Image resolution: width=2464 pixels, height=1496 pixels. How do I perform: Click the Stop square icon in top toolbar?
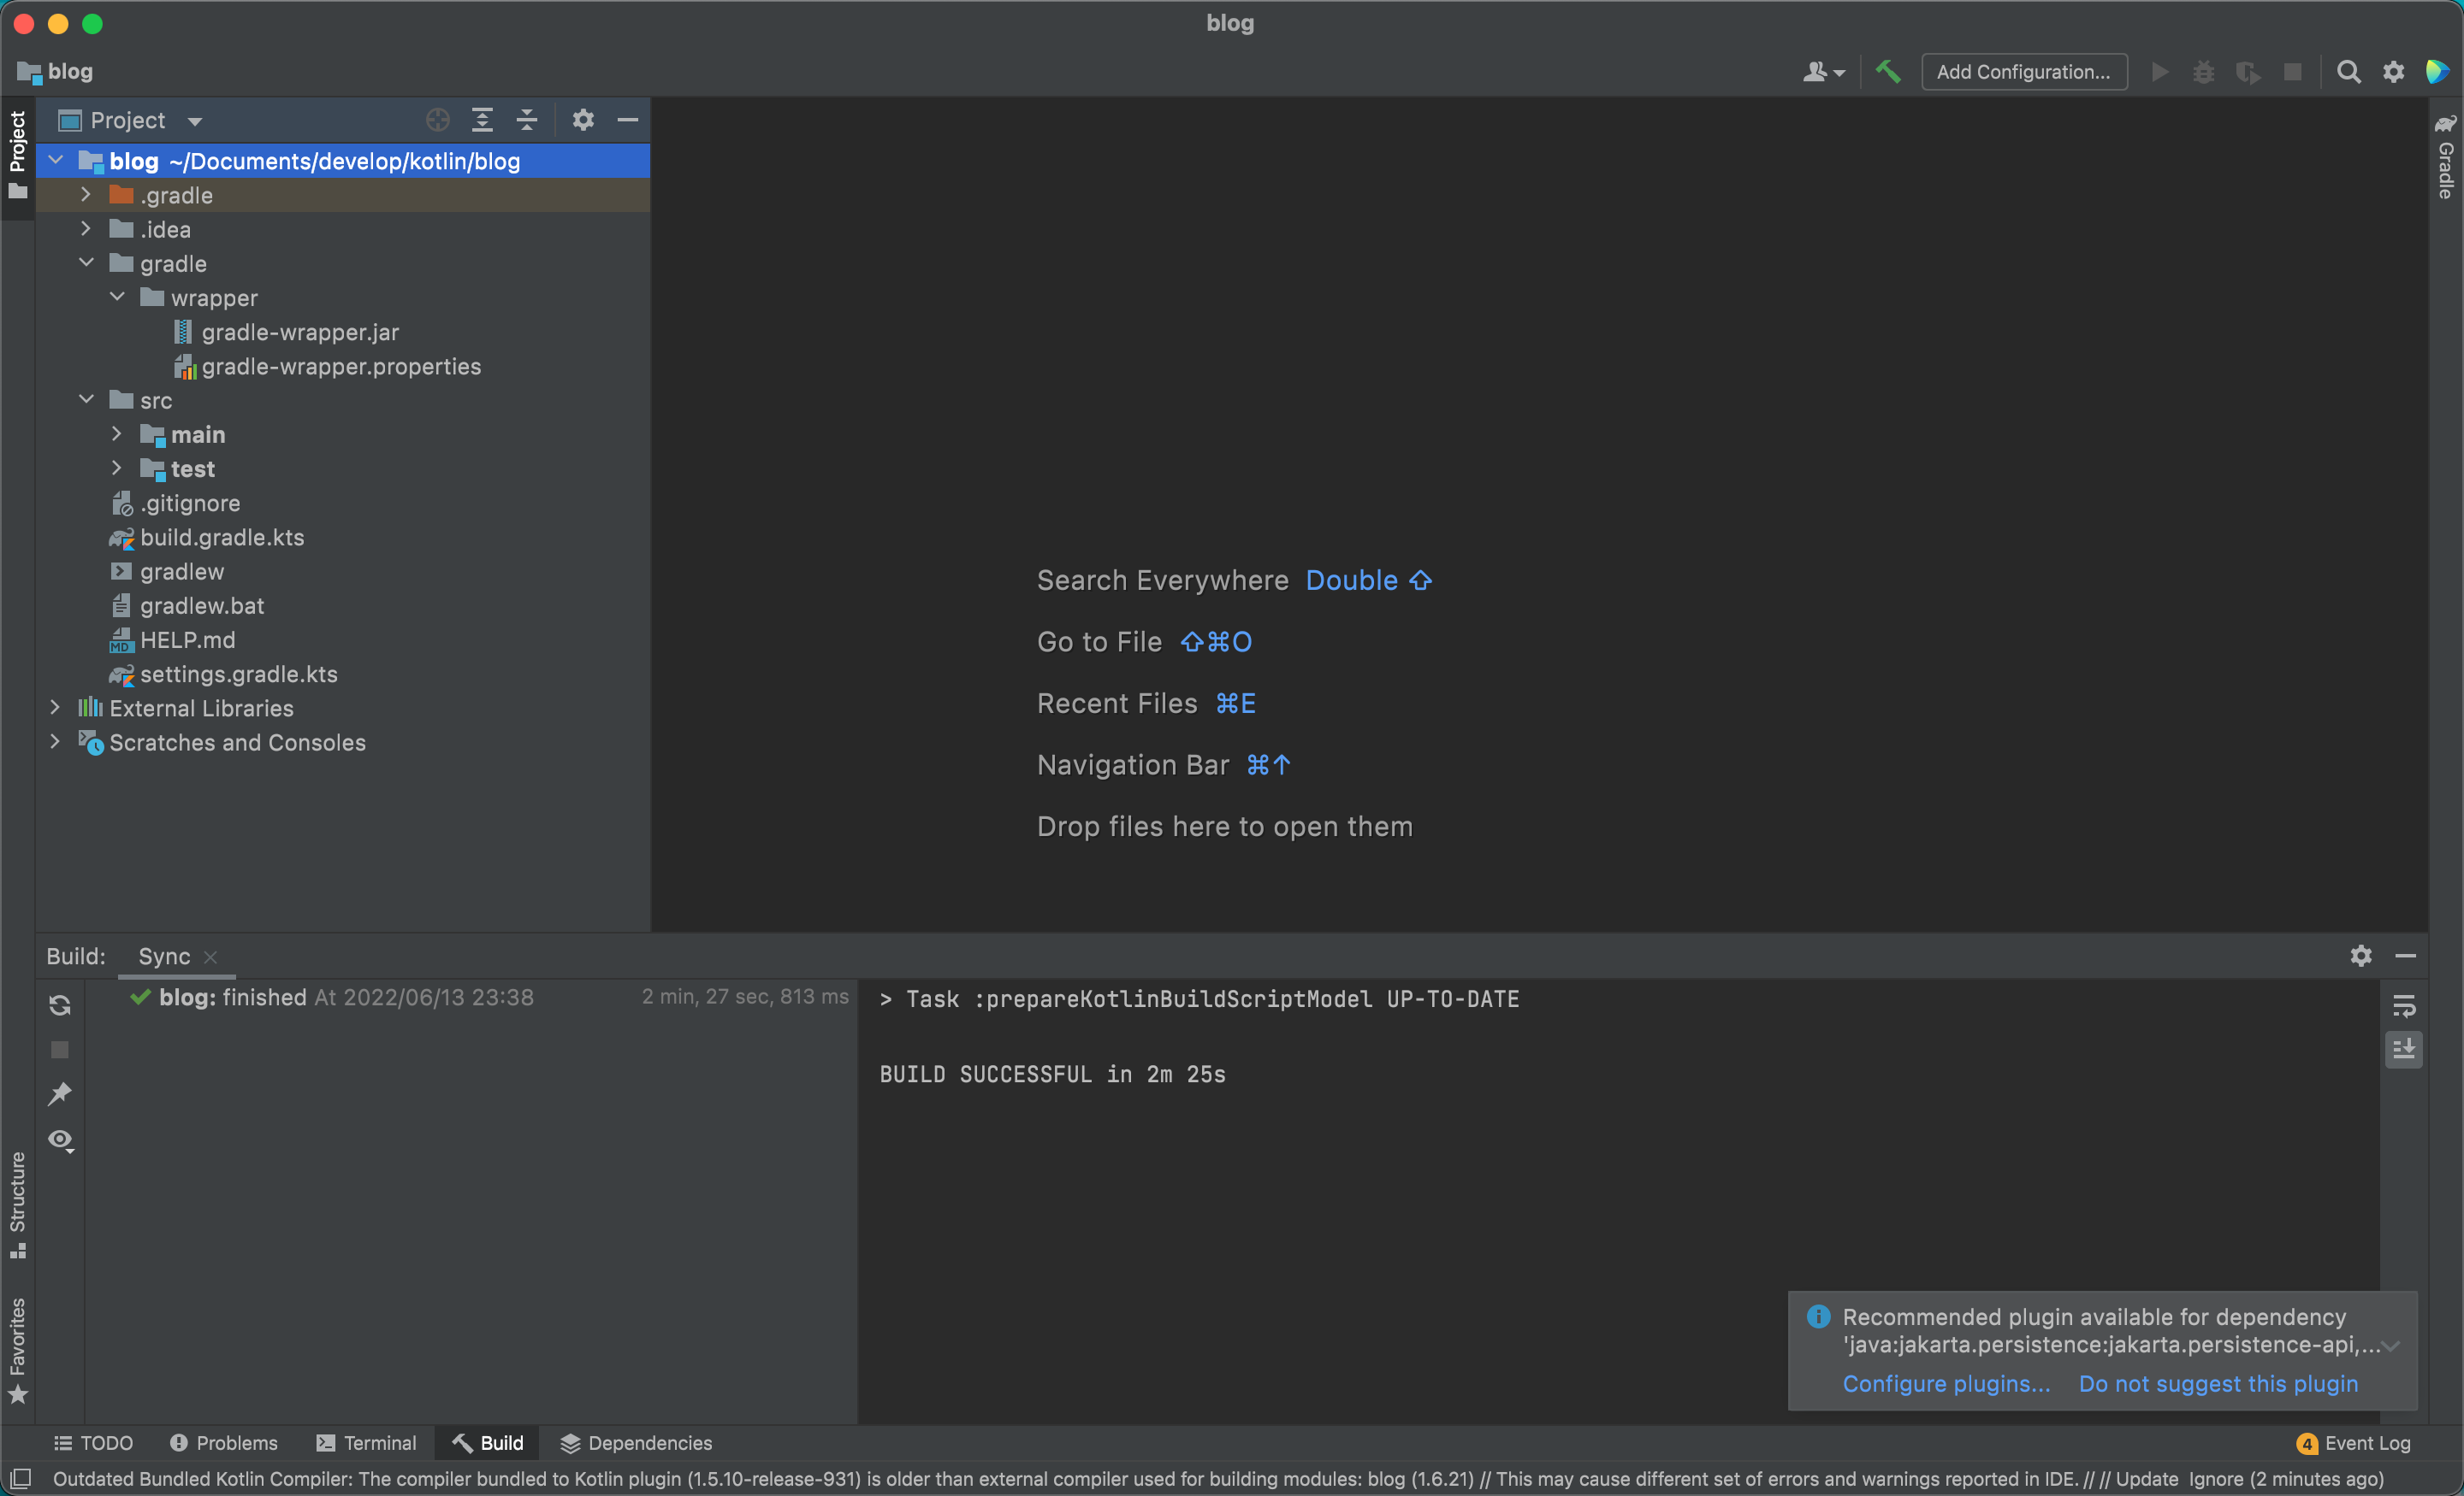pyautogui.click(x=2293, y=72)
